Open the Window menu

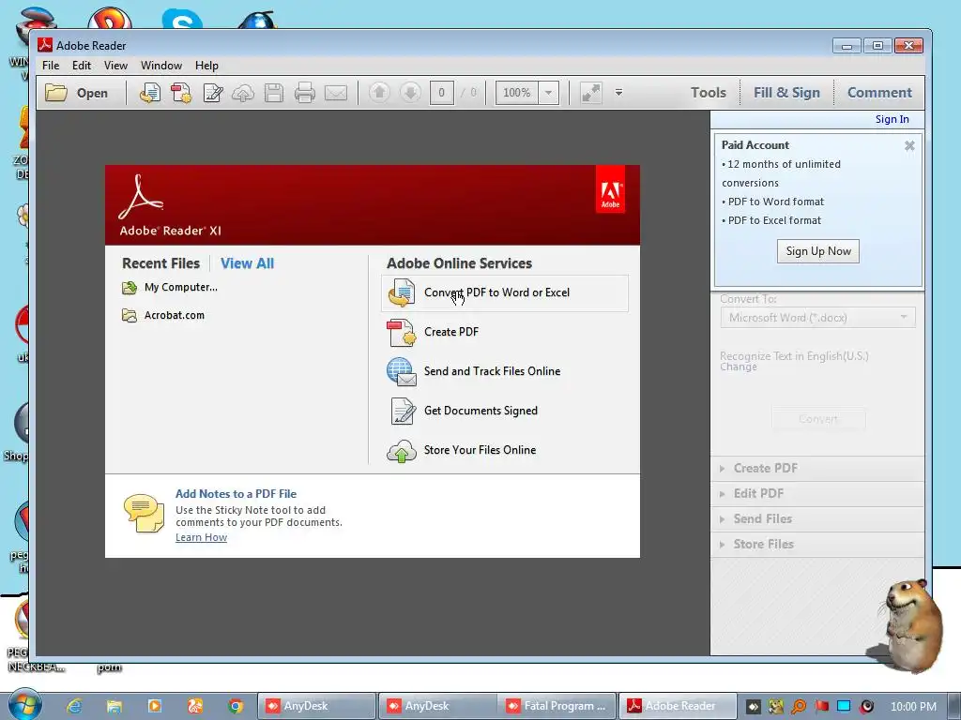pos(161,66)
